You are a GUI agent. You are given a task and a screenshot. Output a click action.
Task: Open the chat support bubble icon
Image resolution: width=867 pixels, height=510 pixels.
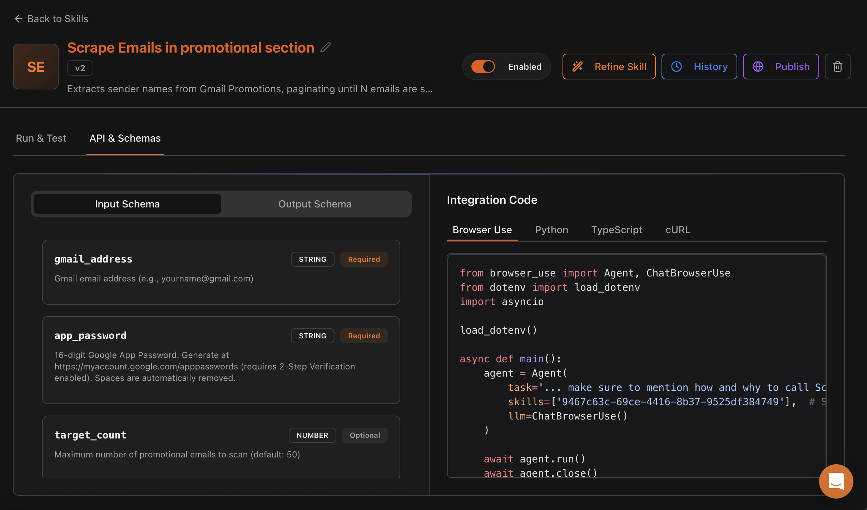point(836,481)
